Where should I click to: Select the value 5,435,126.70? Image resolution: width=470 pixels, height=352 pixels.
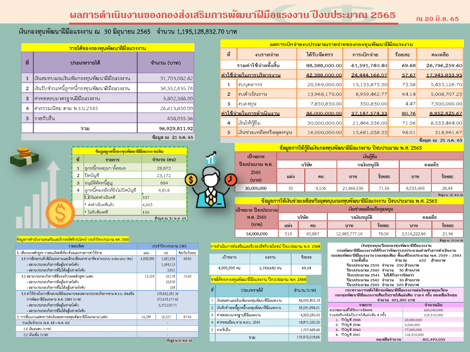[447, 85]
